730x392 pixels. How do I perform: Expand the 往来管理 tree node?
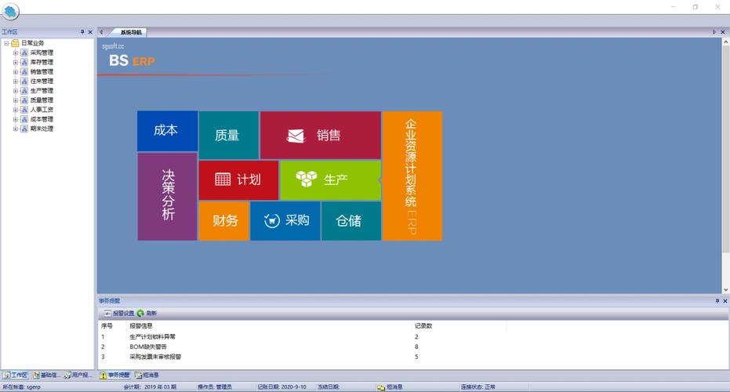click(x=16, y=81)
